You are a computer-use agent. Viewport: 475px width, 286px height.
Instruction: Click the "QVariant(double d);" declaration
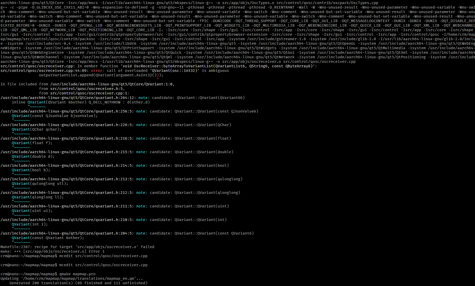pos(33,156)
